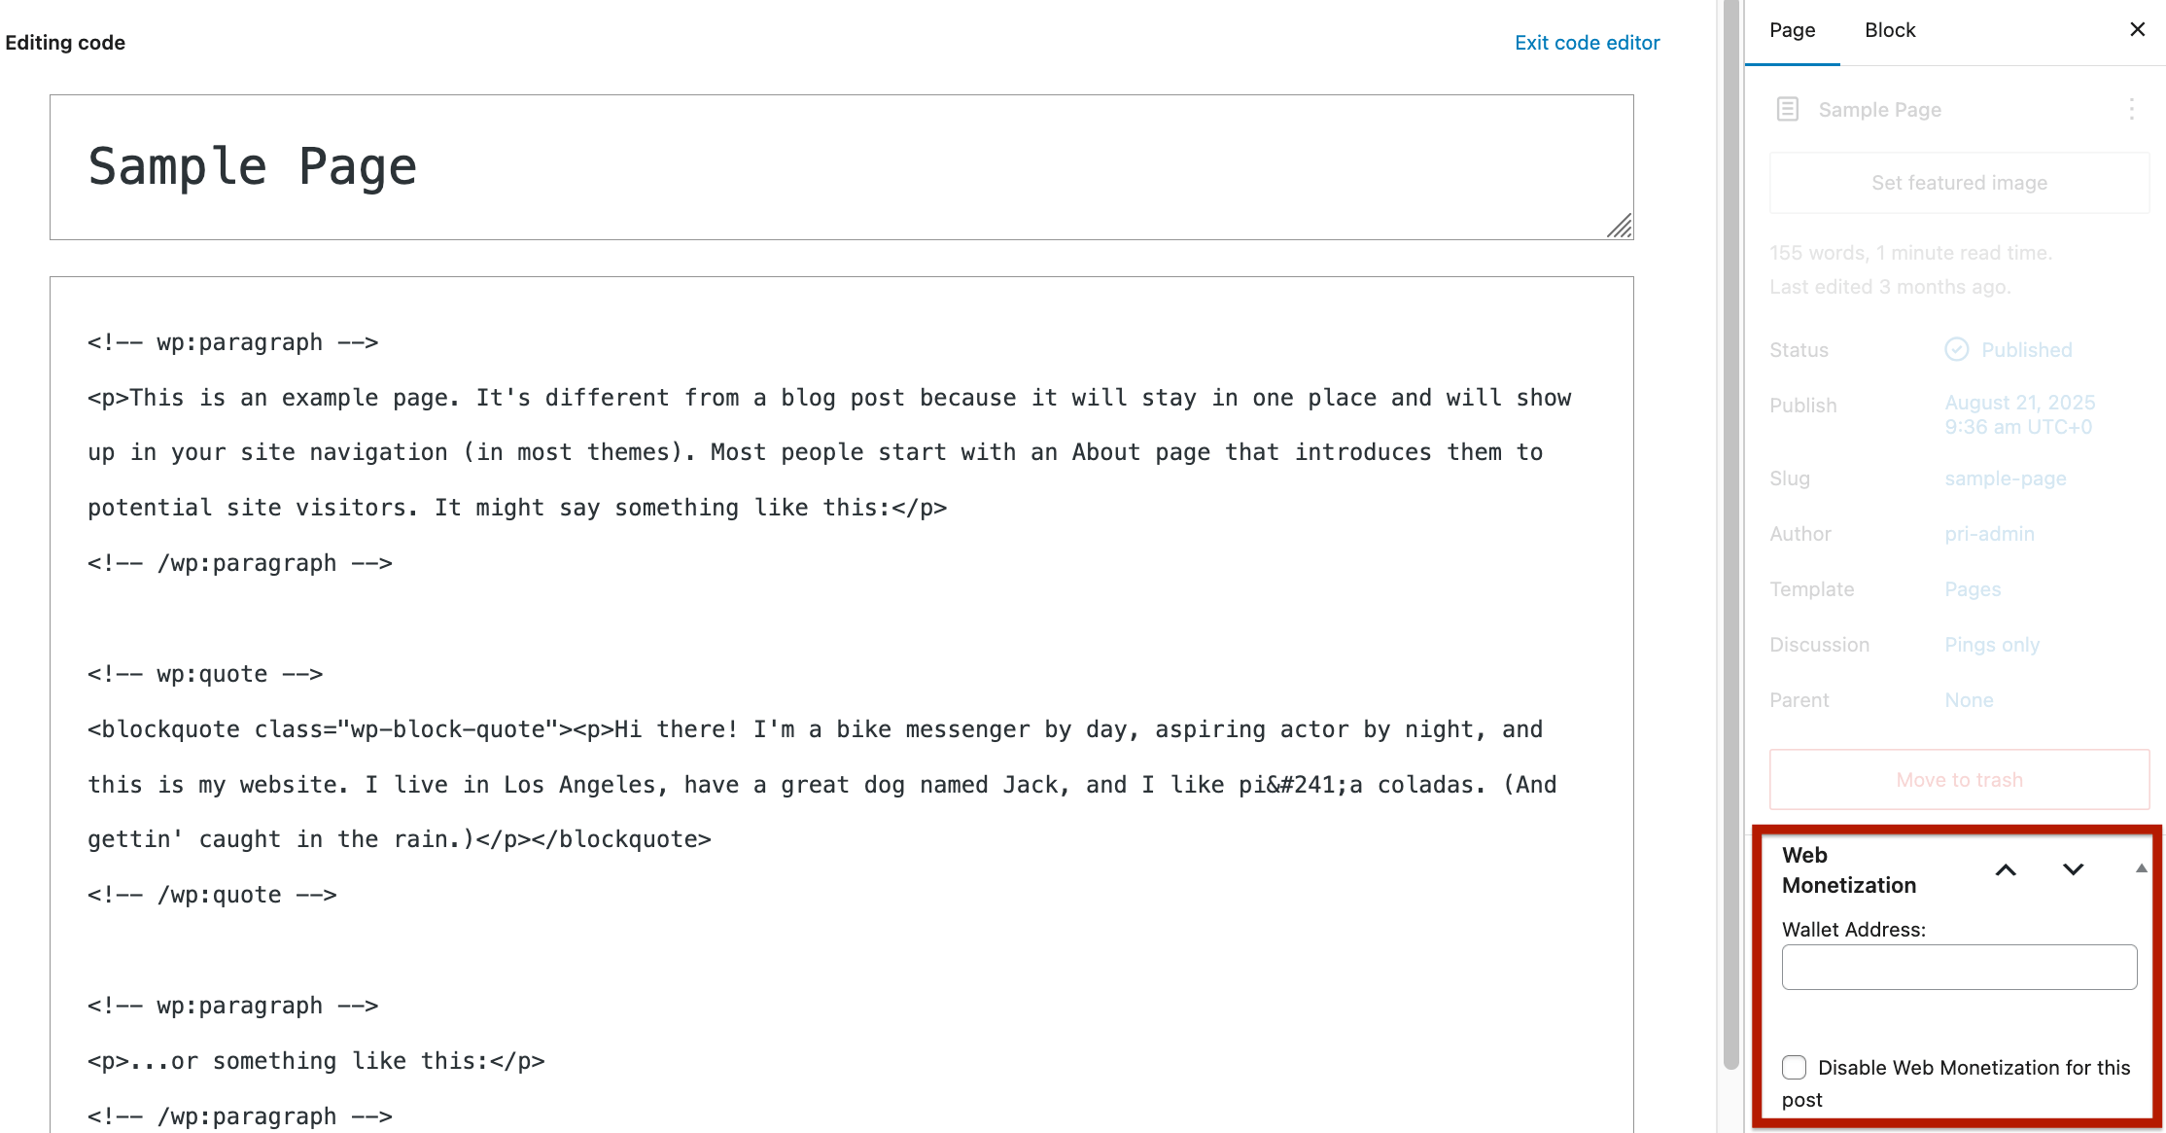Close the settings sidebar
The height and width of the screenshot is (1133, 2166).
2137,29
